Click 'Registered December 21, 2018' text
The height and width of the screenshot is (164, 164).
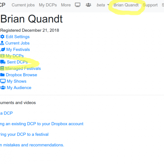pyautogui.click(x=30, y=30)
